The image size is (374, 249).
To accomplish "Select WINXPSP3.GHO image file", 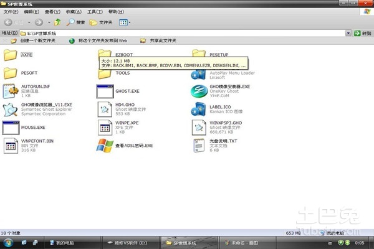I will (x=199, y=128).
